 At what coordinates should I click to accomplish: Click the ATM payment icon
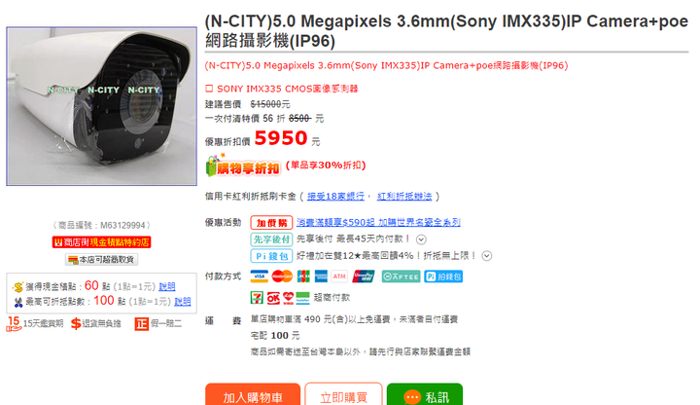tap(339, 276)
